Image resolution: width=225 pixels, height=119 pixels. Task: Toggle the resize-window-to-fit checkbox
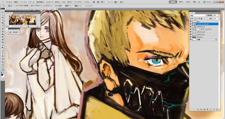[x=15, y=6]
